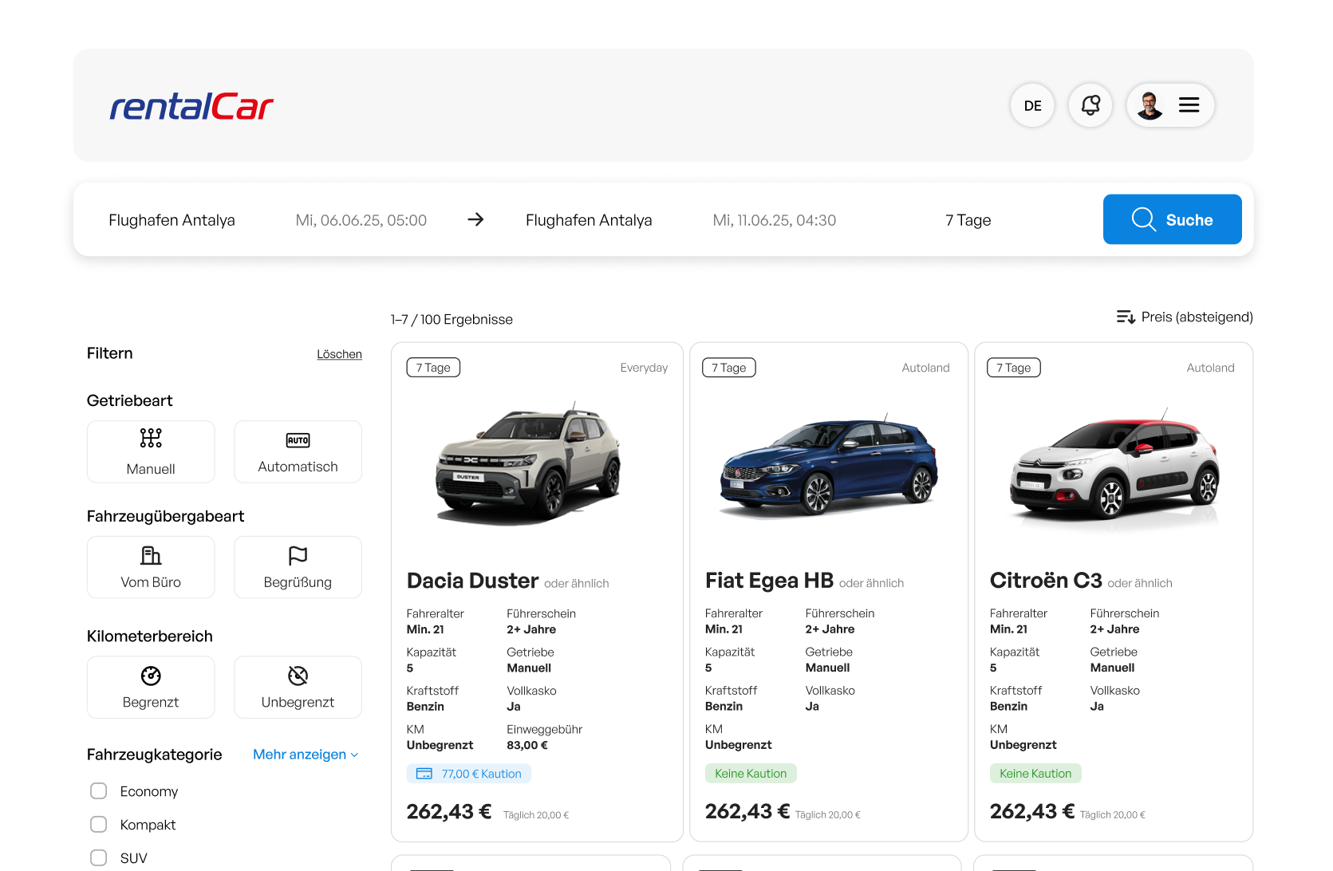Click the 262,43 € price on Citroën card
This screenshot has height=871, width=1333.
pos(1032,812)
